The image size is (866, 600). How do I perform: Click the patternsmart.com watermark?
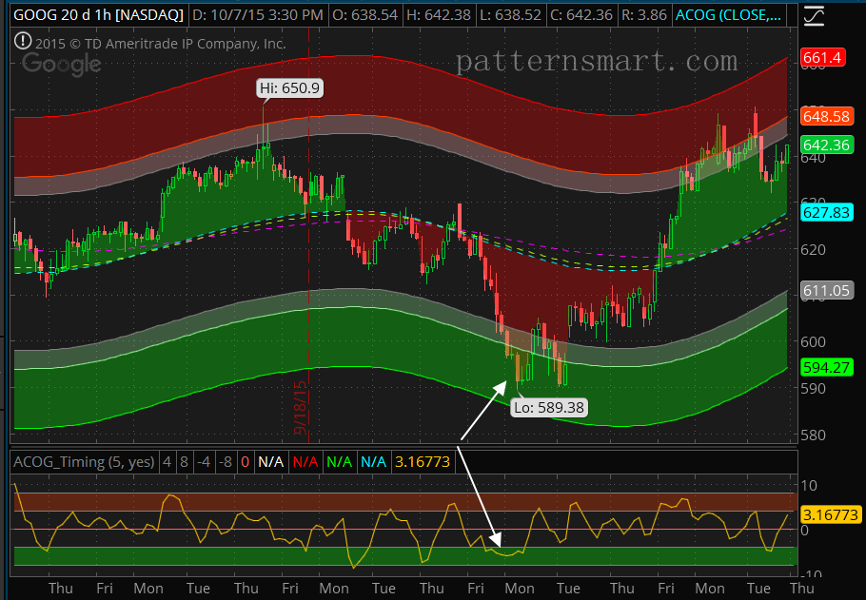(597, 60)
